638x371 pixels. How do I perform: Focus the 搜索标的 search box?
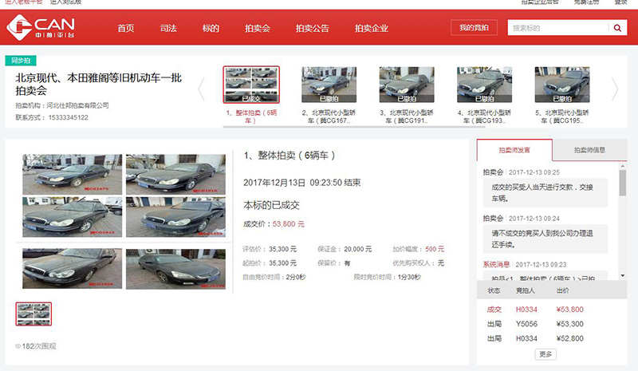click(558, 28)
